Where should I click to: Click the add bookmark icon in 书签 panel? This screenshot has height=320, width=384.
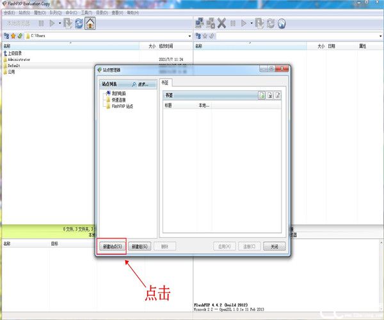[x=262, y=95]
